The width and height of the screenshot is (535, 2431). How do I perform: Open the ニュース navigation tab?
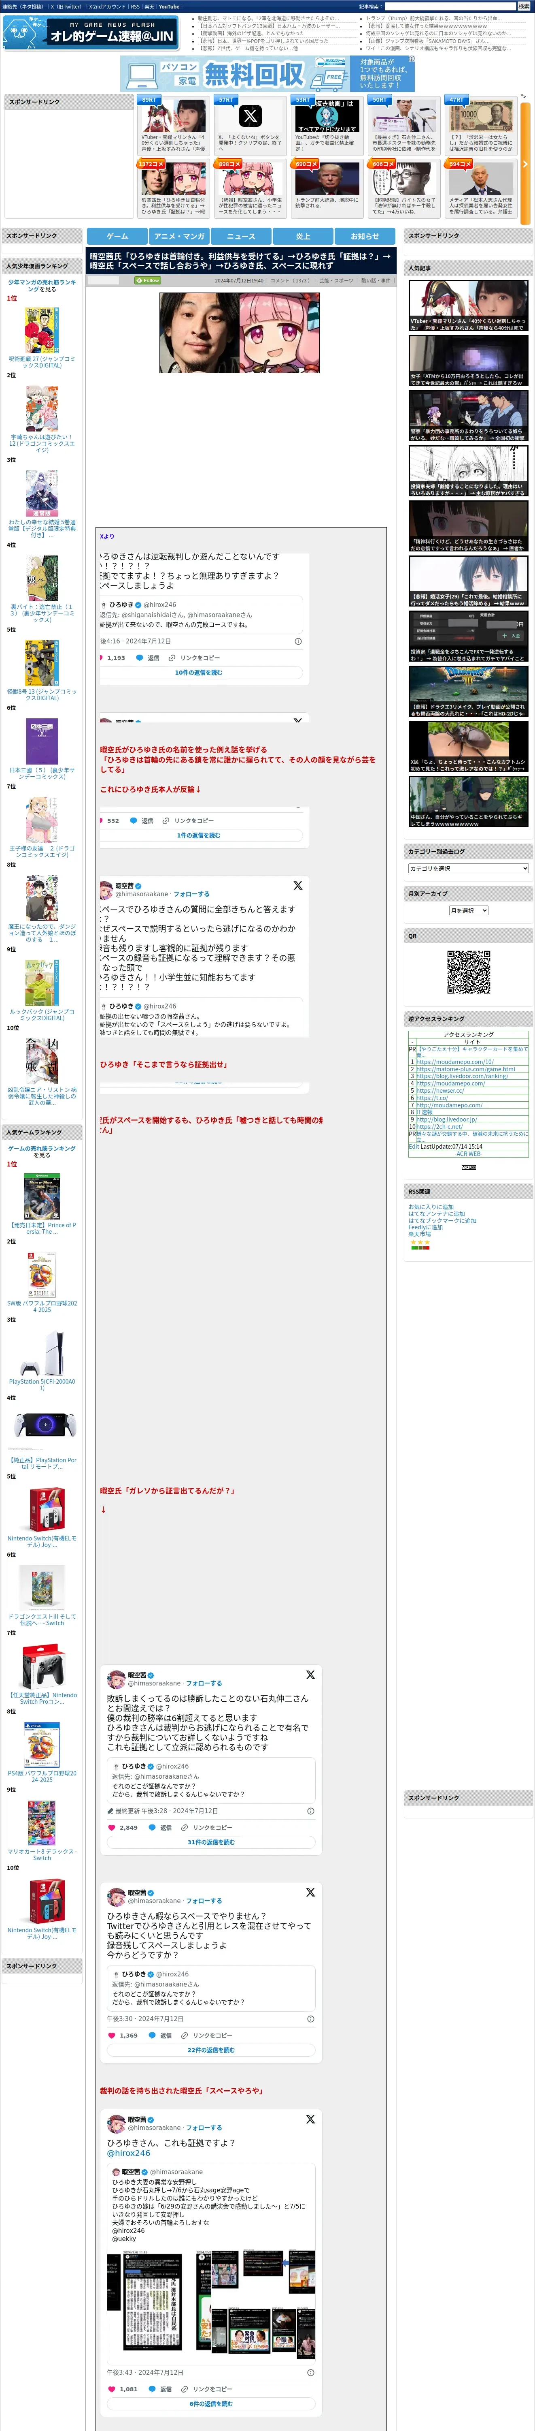241,236
